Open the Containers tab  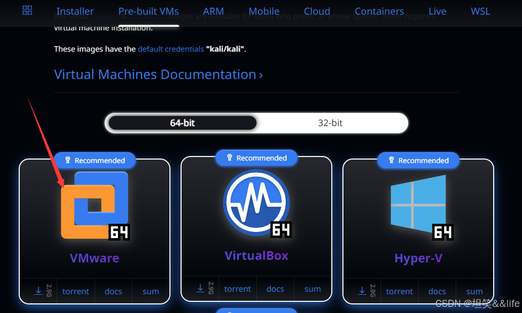click(379, 11)
